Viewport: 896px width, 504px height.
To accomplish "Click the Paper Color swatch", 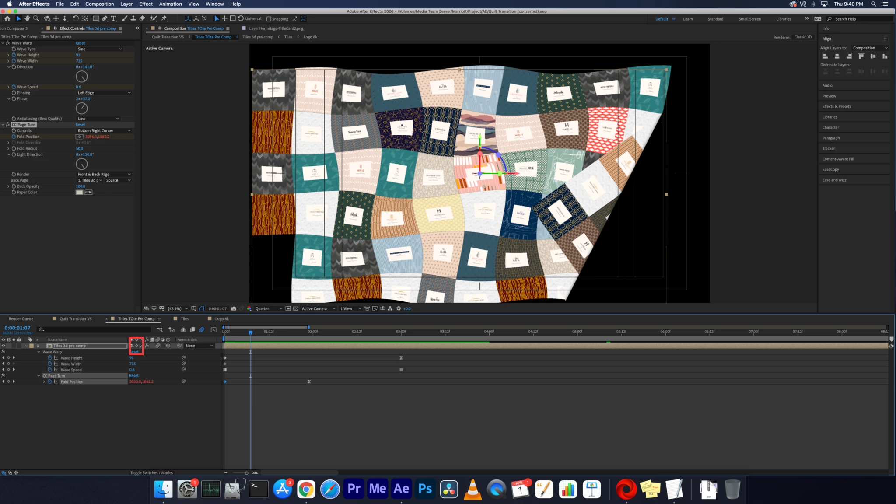I will [x=79, y=192].
